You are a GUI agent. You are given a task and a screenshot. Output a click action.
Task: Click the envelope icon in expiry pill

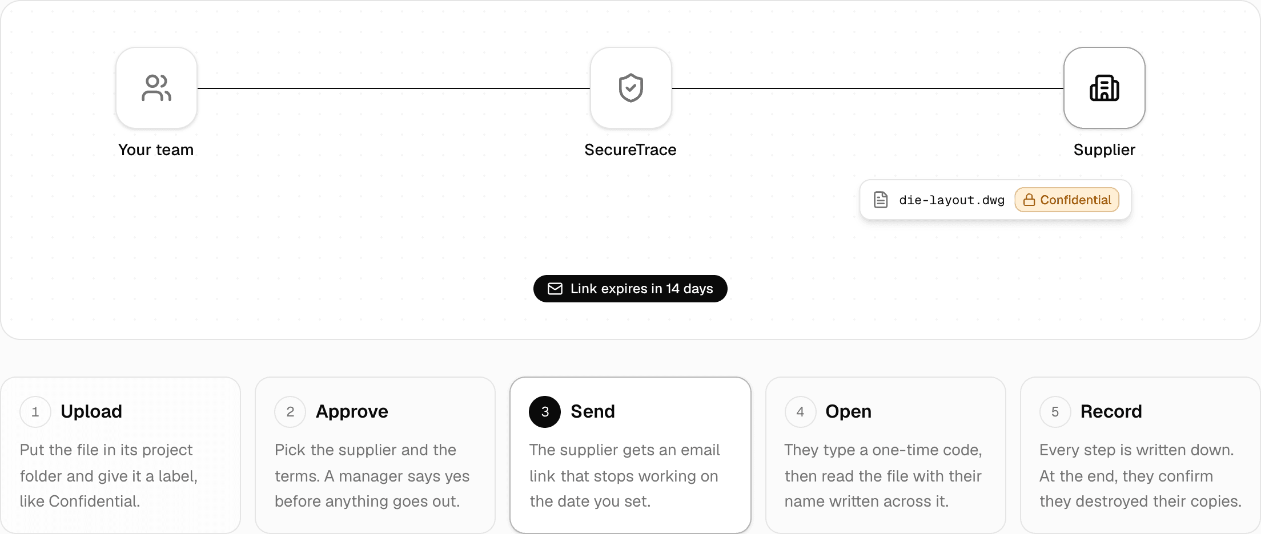[555, 289]
